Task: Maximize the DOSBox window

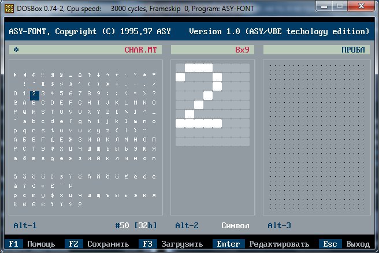Action: coord(340,6)
